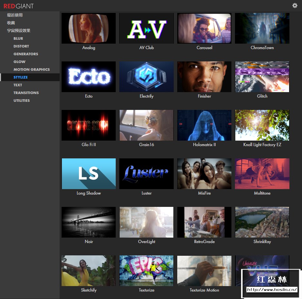Pick the Long Shadow LS thumbnail

89,174
